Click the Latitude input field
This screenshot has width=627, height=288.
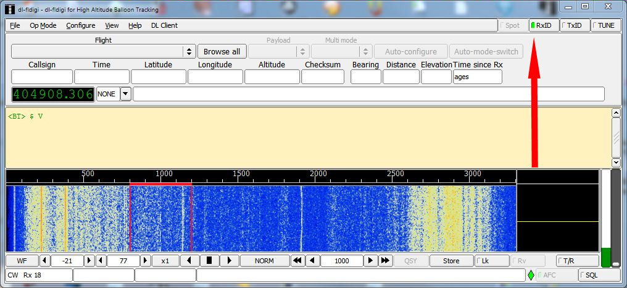tap(159, 77)
